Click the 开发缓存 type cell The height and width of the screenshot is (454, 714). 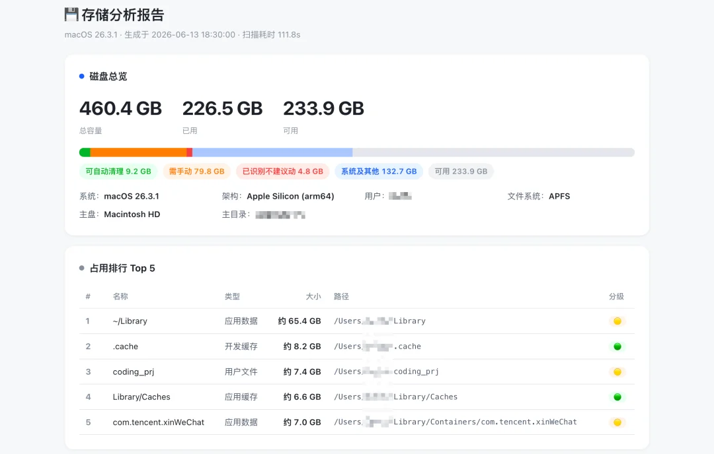[241, 346]
